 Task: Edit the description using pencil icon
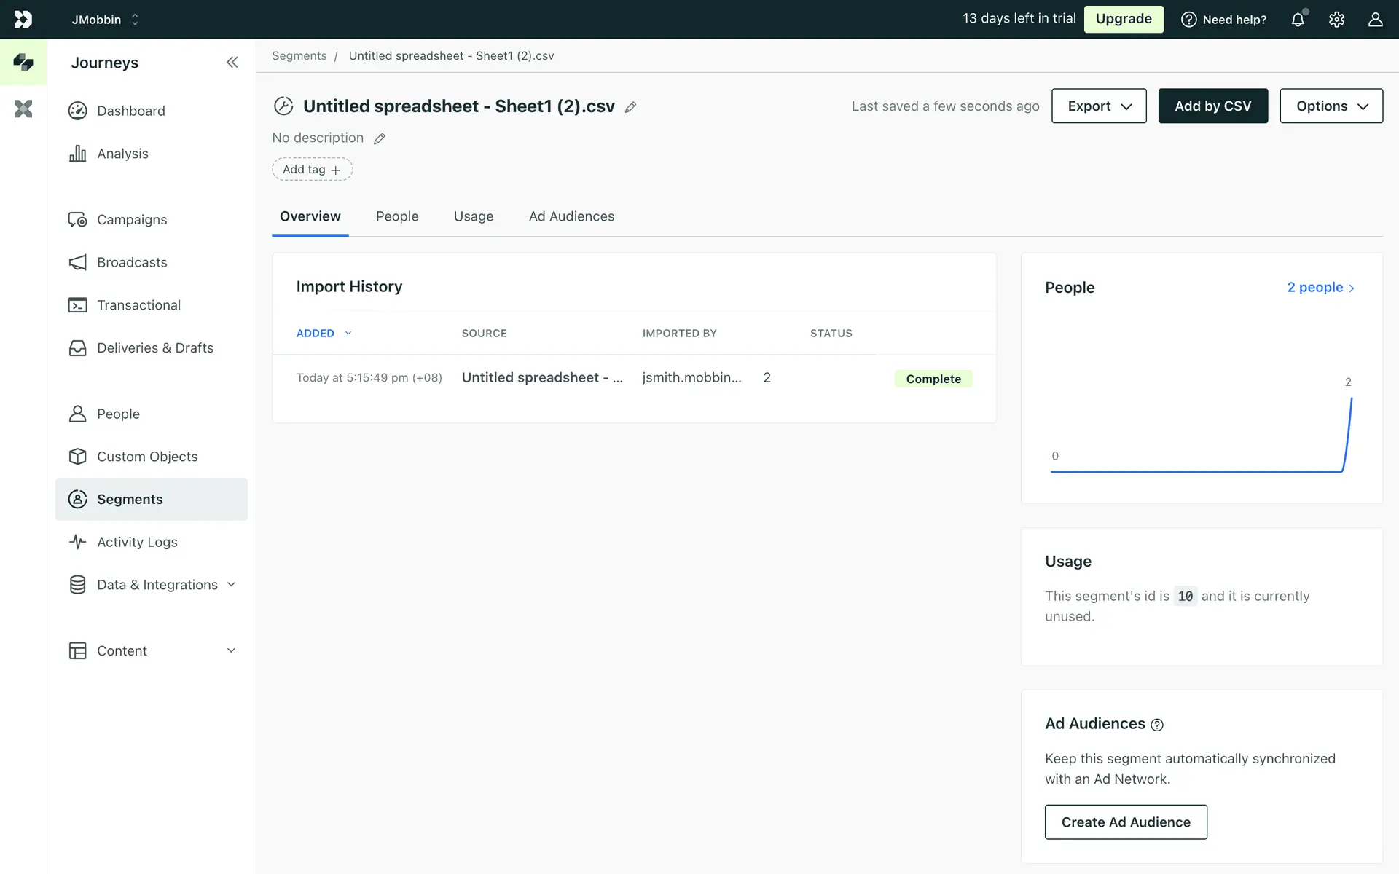pyautogui.click(x=379, y=138)
